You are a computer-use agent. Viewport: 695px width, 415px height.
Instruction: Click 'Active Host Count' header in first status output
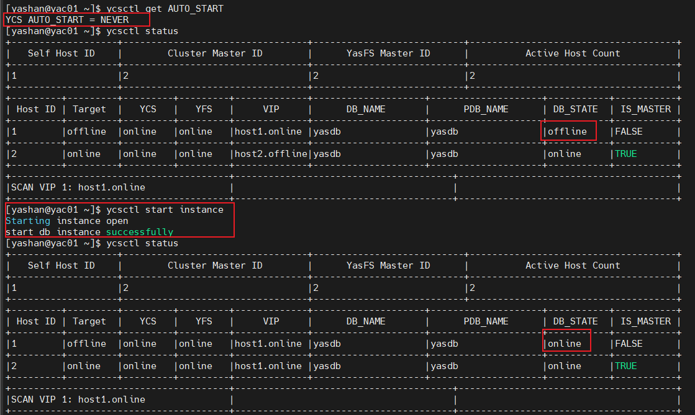coord(573,53)
